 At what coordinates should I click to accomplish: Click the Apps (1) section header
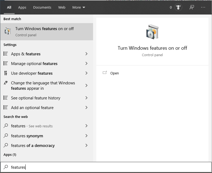coord(10,154)
